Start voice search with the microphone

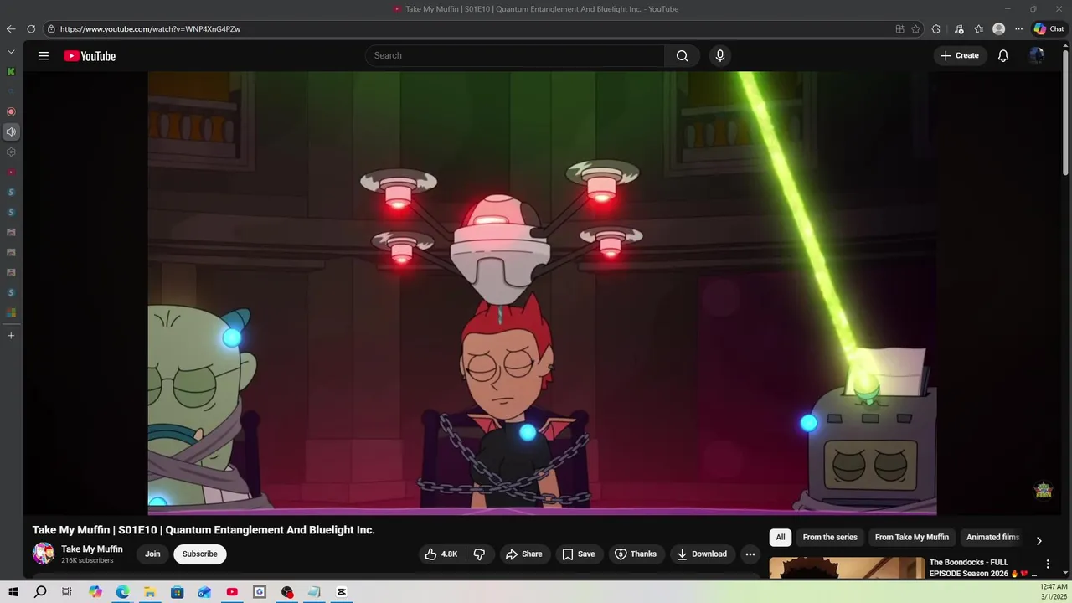[x=719, y=56]
